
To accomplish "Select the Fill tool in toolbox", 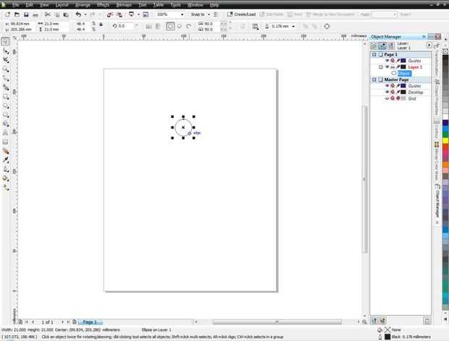I will pos(6,178).
